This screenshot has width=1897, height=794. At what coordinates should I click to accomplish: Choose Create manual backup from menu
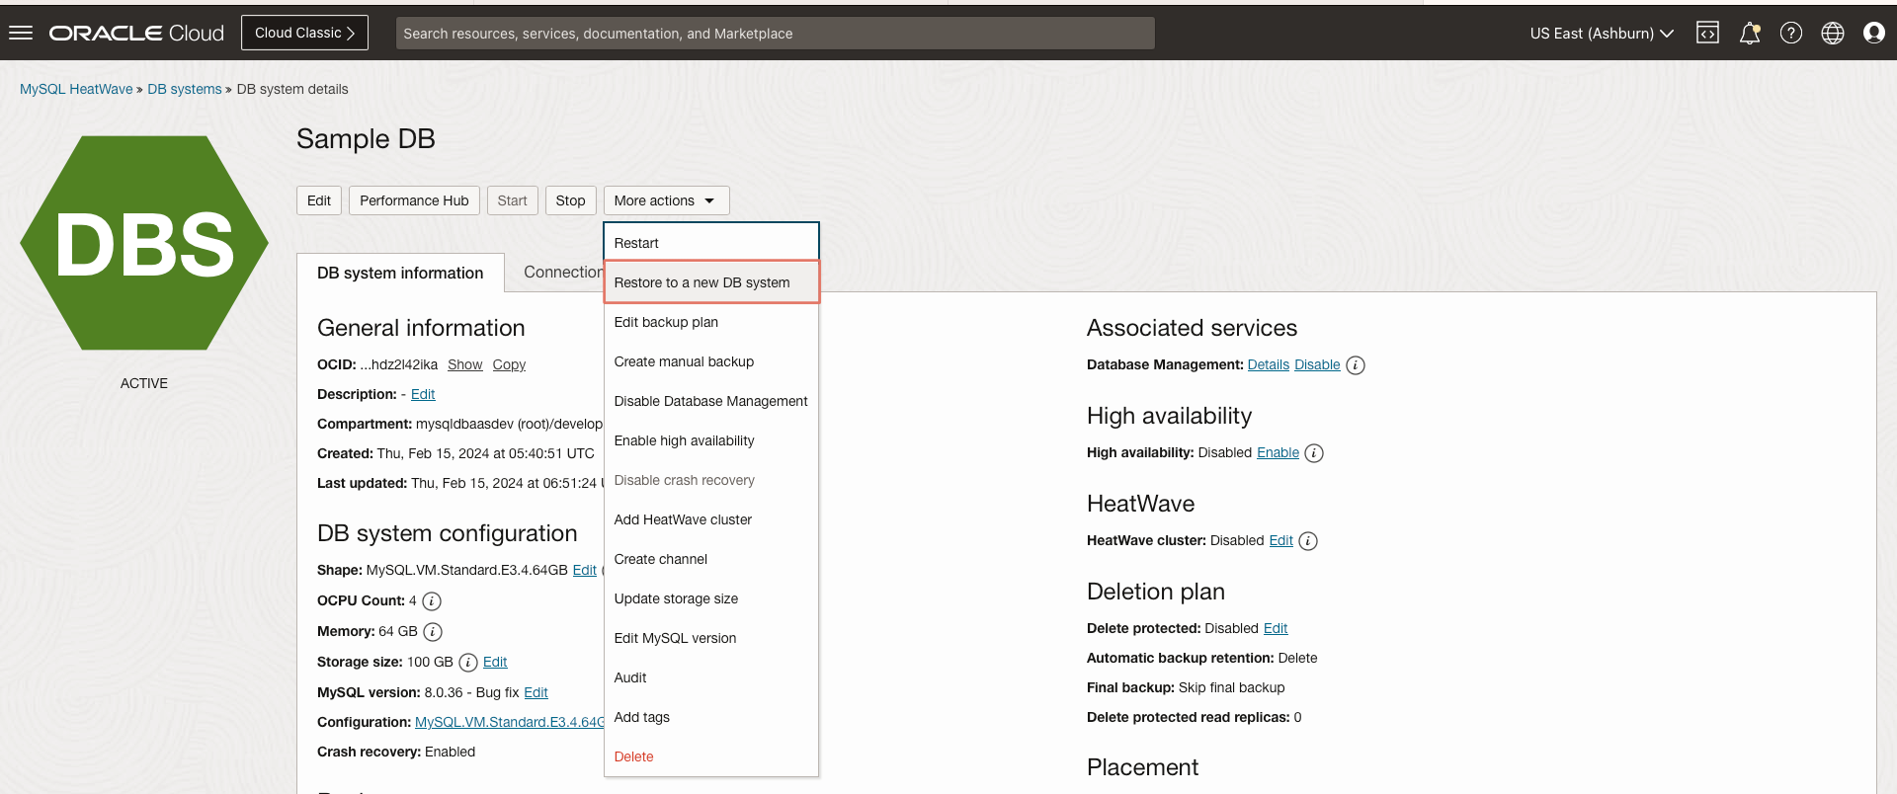tap(684, 361)
